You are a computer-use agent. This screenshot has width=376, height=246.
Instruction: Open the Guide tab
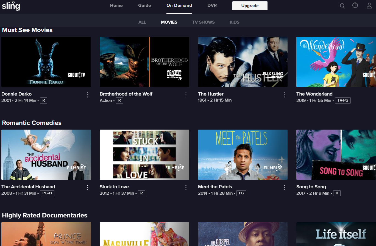(144, 5)
